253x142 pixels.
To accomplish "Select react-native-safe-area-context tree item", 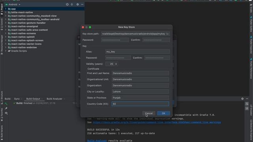I will coord(29,30).
